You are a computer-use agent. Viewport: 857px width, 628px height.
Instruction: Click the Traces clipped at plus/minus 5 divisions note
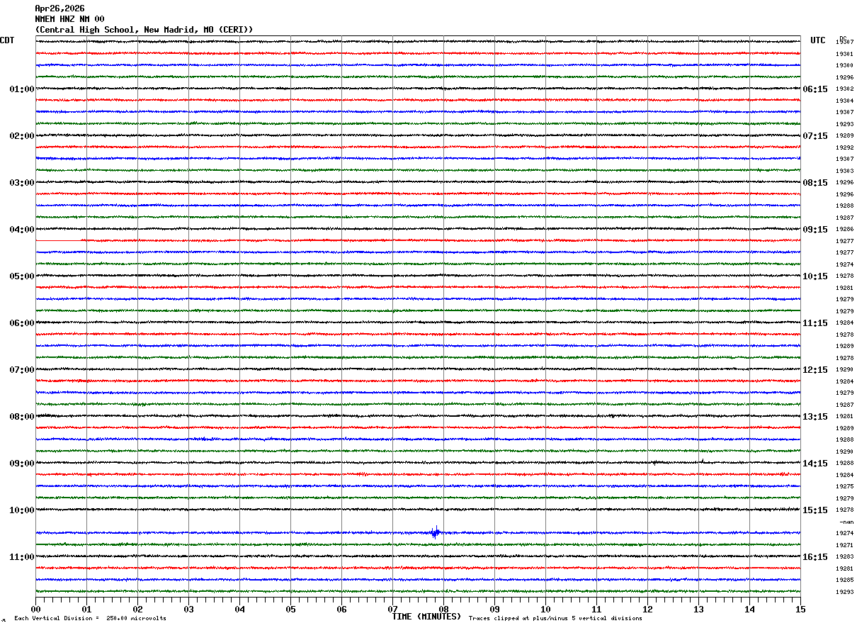coord(555,619)
